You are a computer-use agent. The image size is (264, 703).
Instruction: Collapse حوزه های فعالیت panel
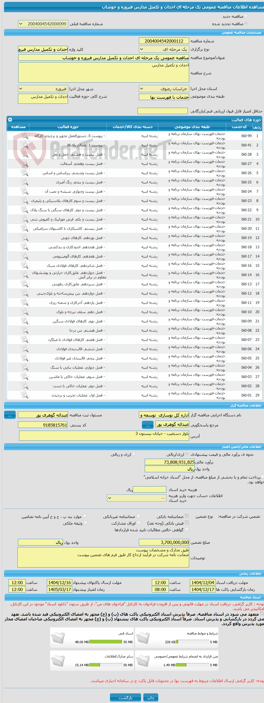coord(10,120)
